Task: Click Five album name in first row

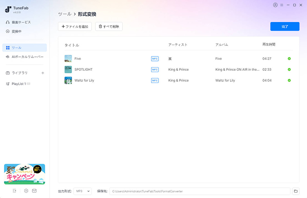Action: click(219, 59)
